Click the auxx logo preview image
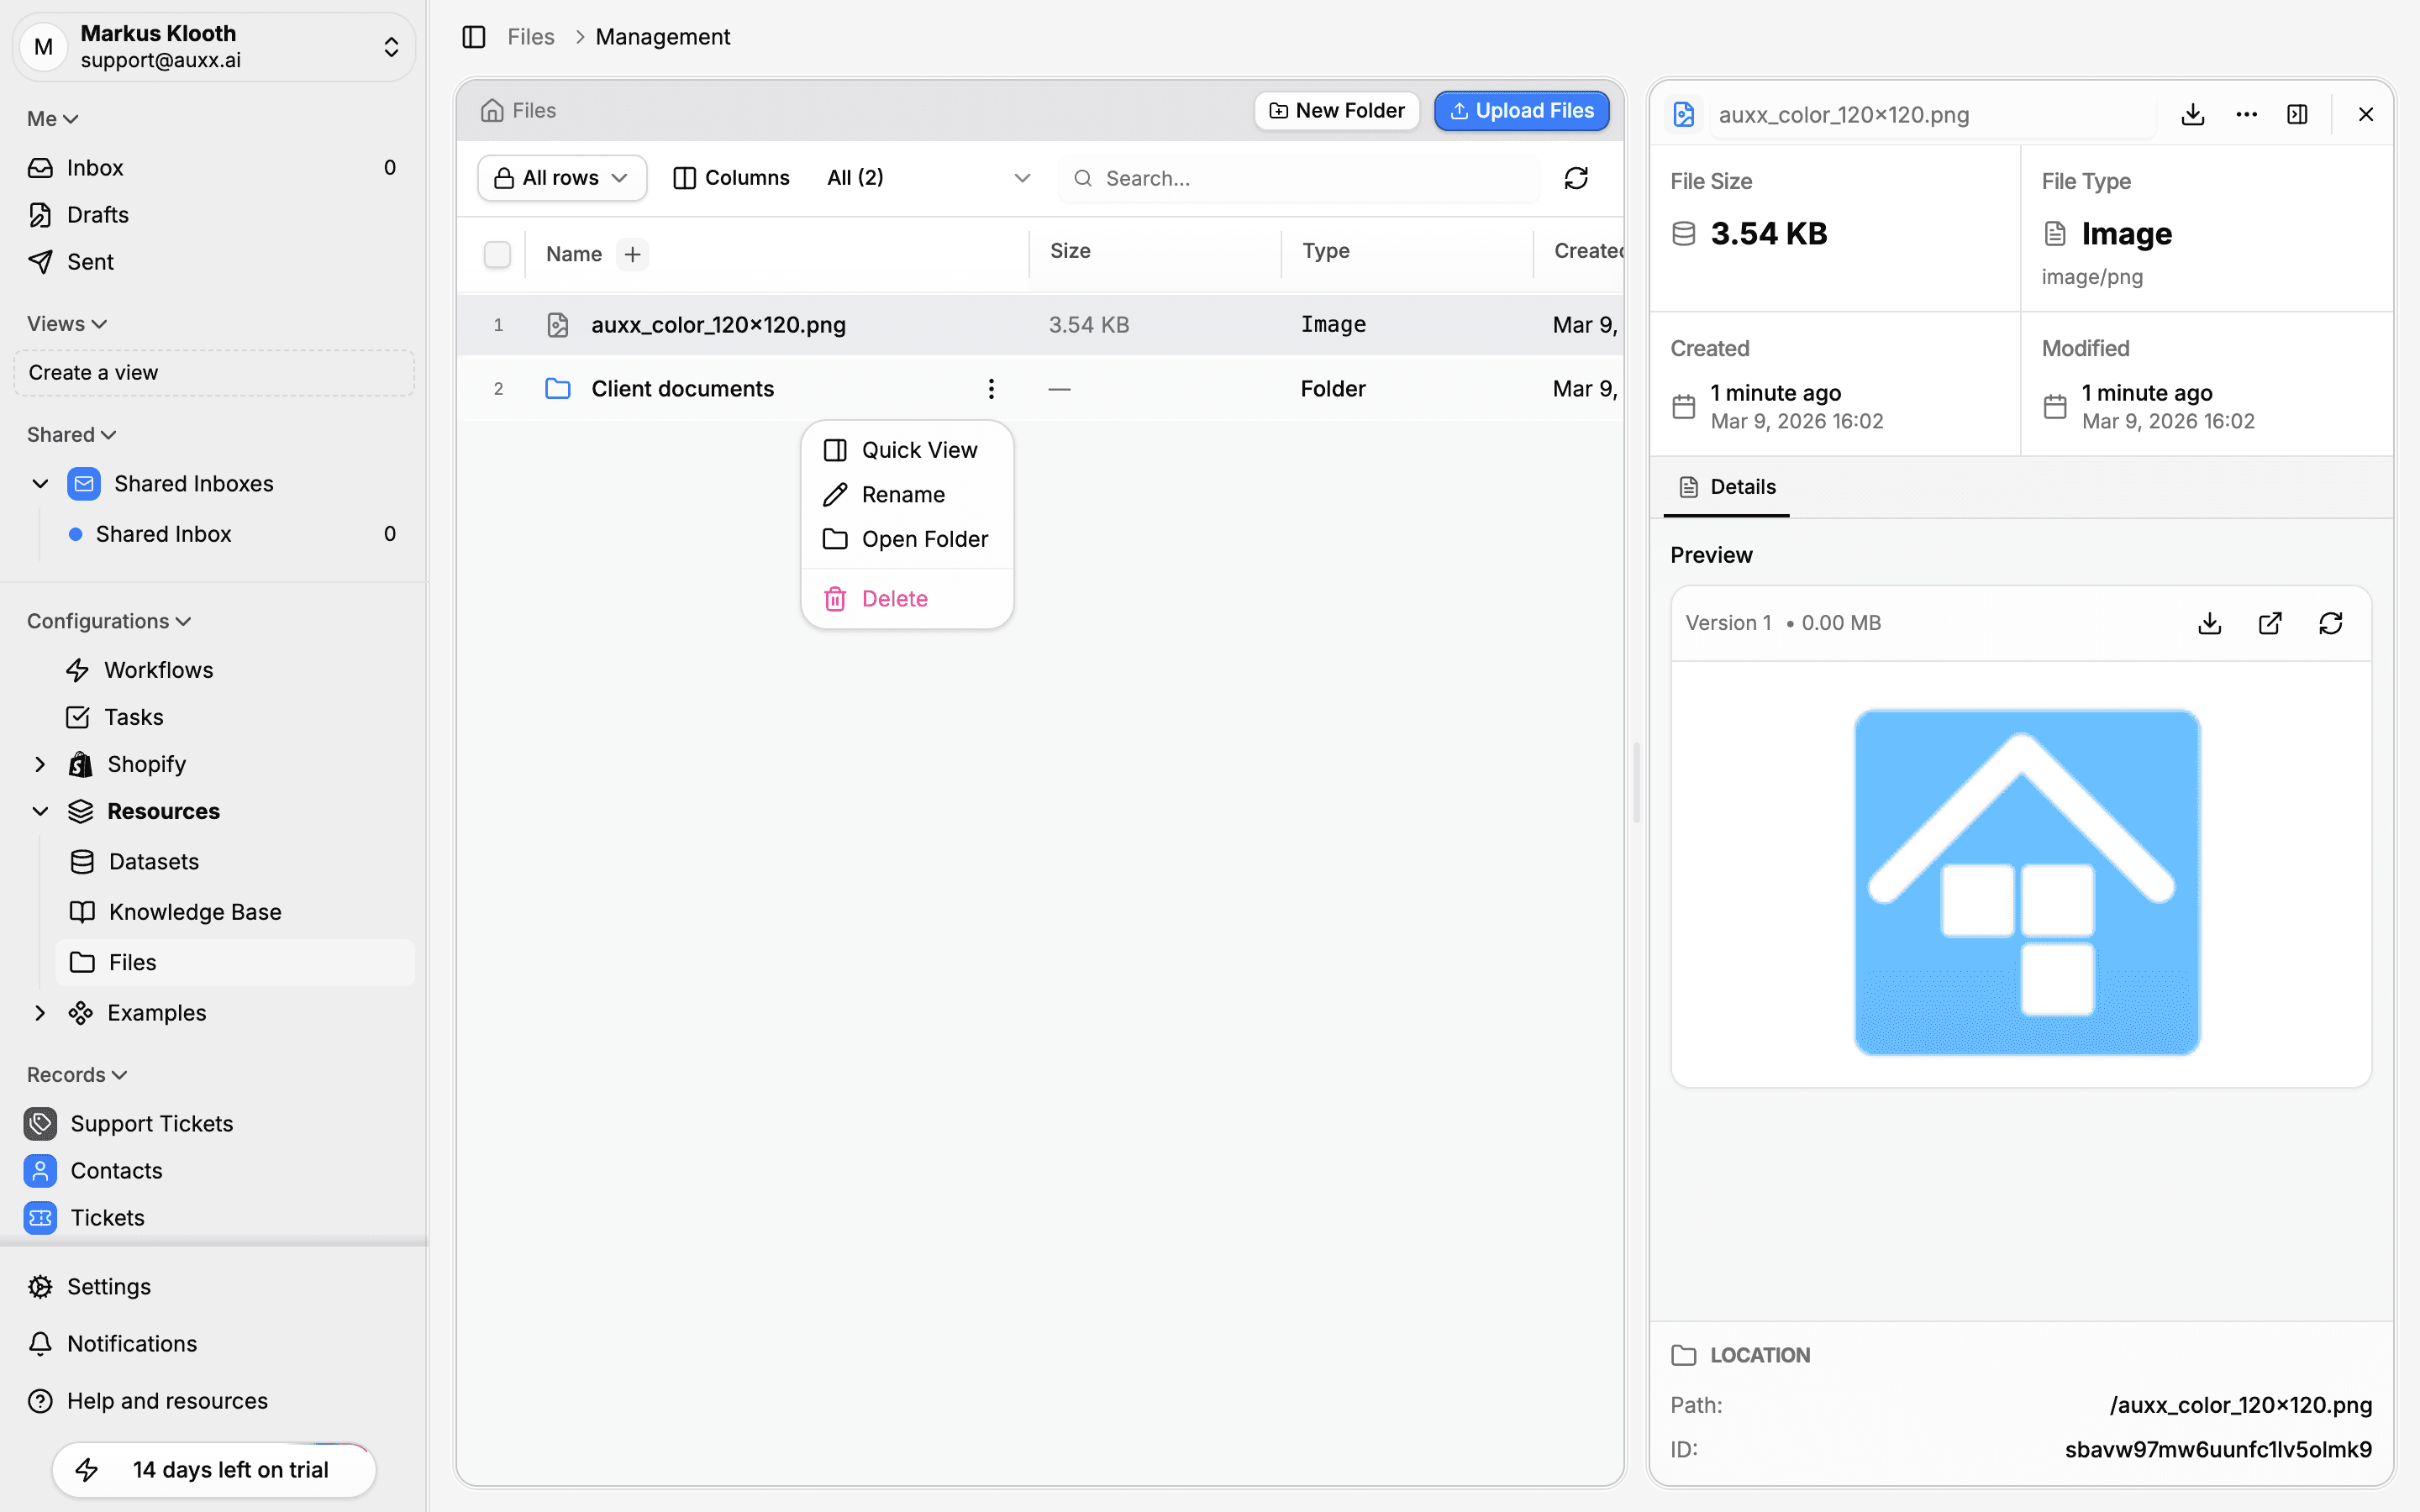The height and width of the screenshot is (1512, 2420). [x=2027, y=882]
